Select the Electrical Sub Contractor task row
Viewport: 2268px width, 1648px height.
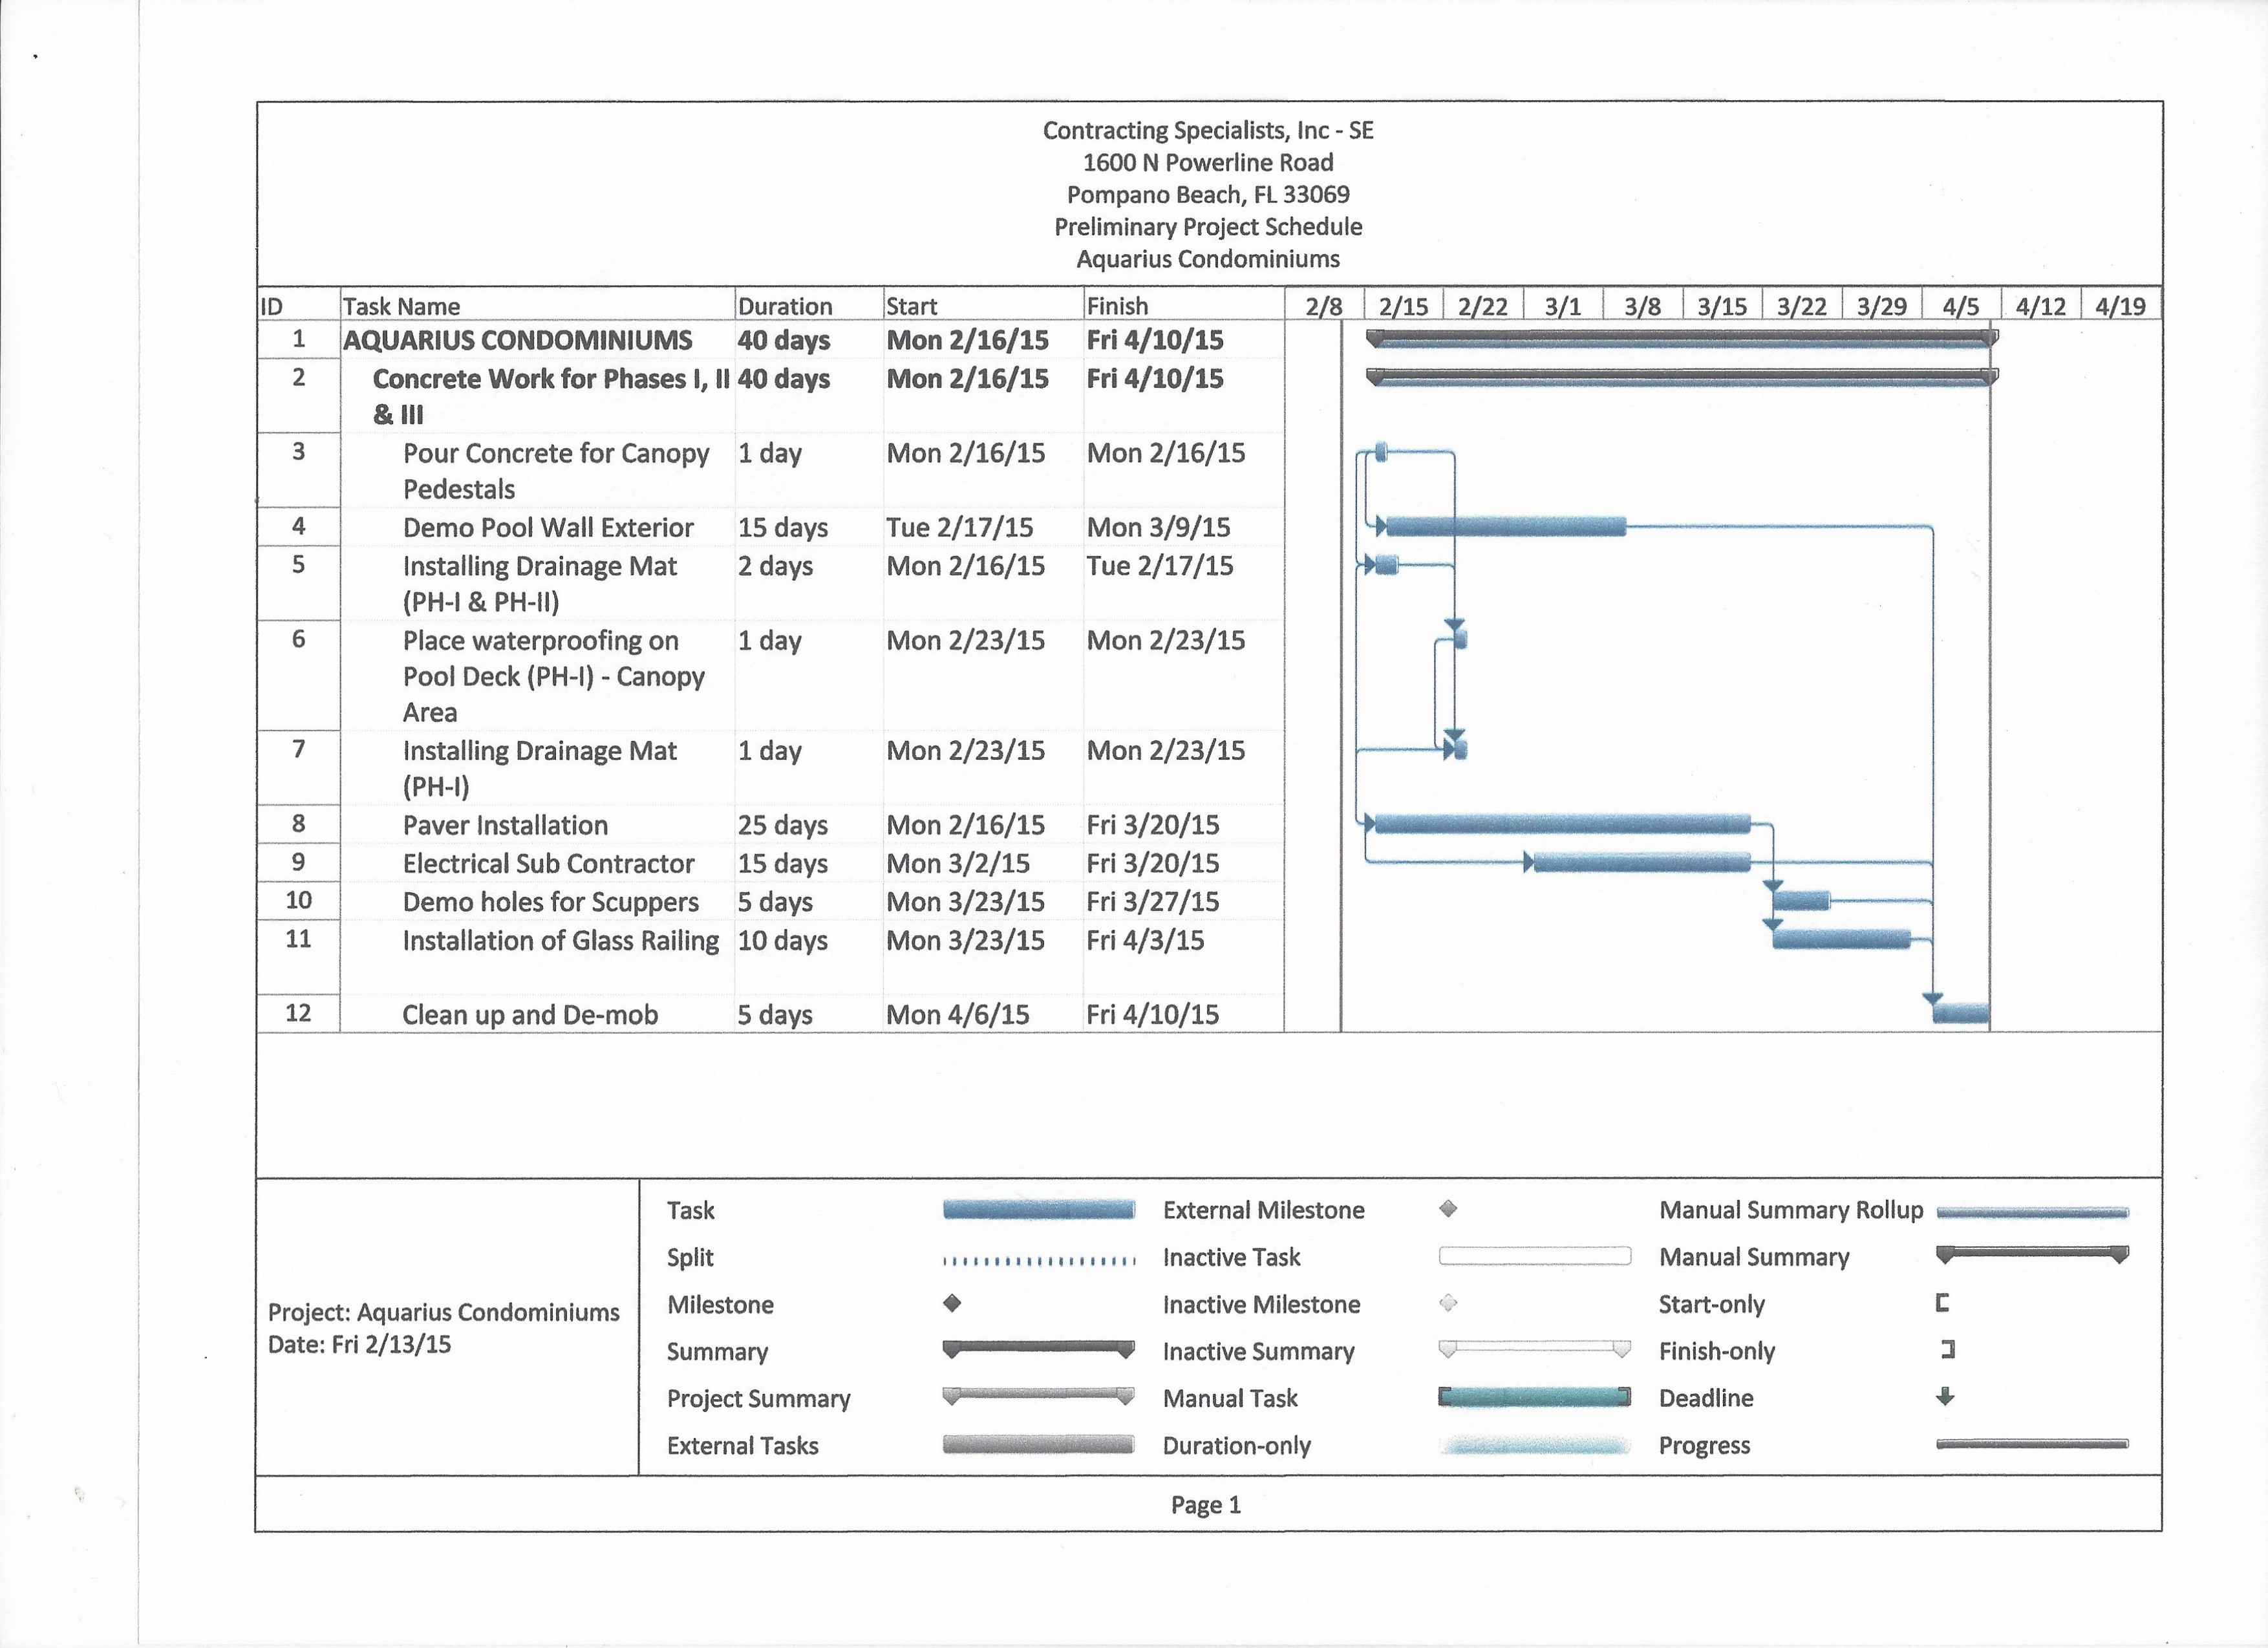pyautogui.click(x=548, y=863)
